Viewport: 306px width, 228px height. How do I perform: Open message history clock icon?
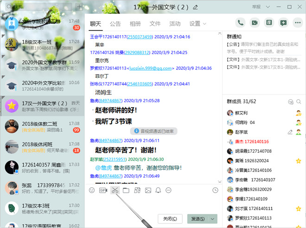[x=215, y=190]
